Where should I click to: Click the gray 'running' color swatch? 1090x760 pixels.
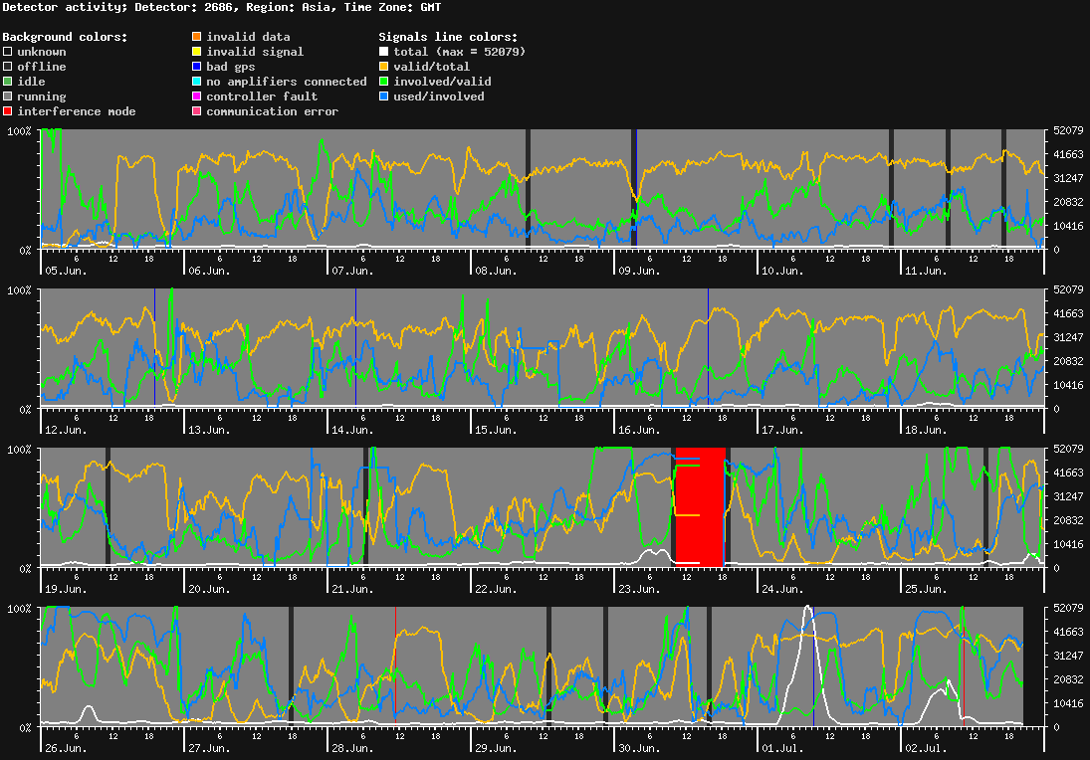point(8,96)
